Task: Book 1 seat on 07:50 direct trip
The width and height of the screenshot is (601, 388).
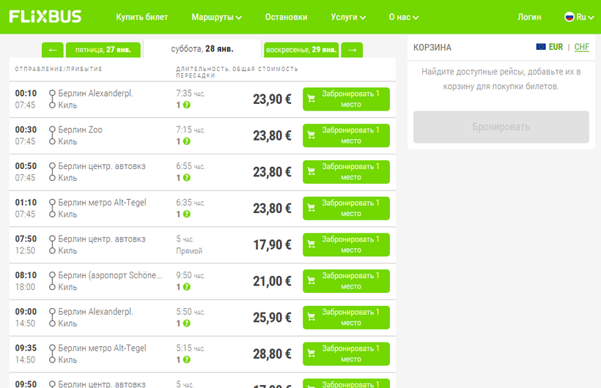Action: point(346,245)
